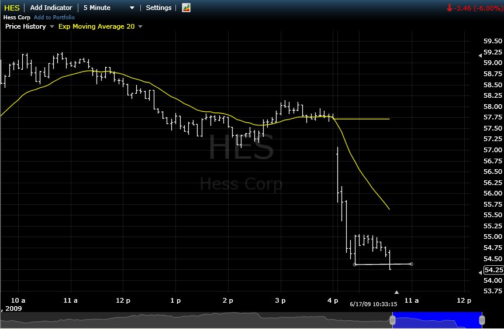Click the chart image icon beside Settings
The image size is (504, 329).
click(186, 8)
